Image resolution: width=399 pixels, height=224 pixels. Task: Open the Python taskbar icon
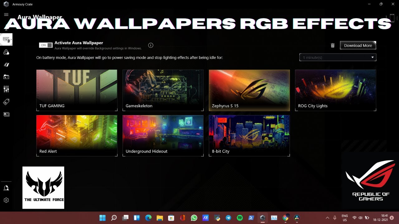(217, 218)
